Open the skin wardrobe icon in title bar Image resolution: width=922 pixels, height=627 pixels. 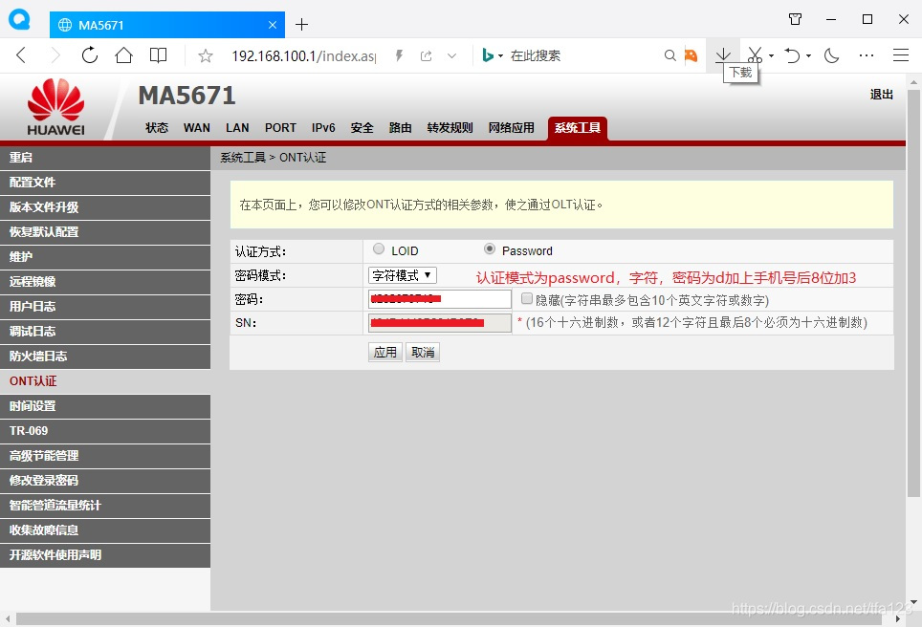795,19
